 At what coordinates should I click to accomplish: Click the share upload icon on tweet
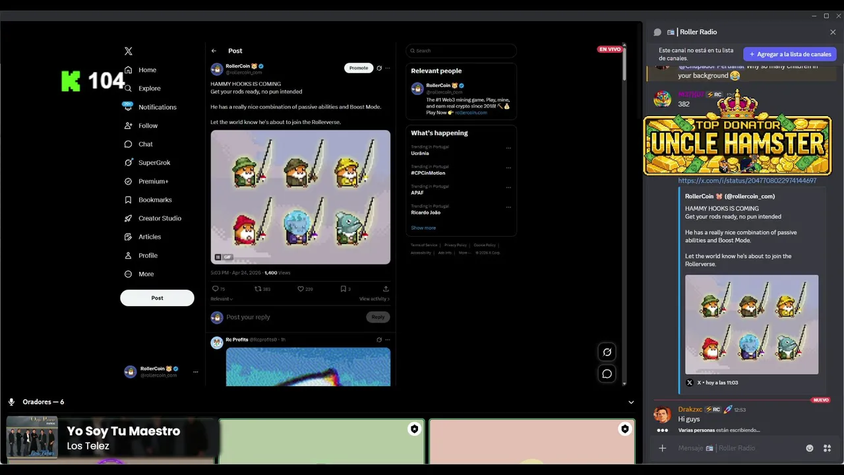[386, 289]
